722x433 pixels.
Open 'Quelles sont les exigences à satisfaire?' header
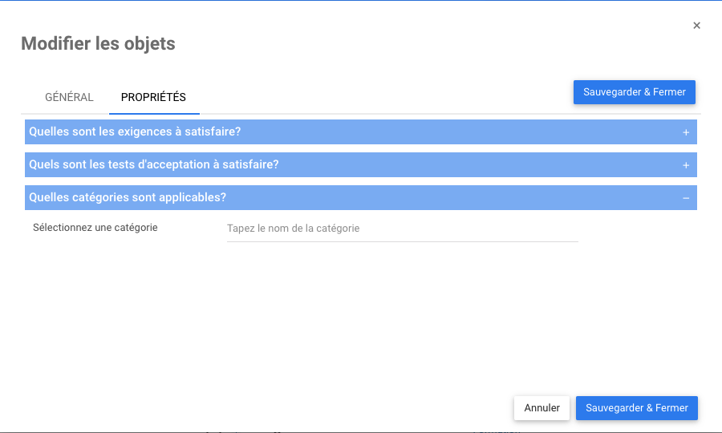coord(135,132)
